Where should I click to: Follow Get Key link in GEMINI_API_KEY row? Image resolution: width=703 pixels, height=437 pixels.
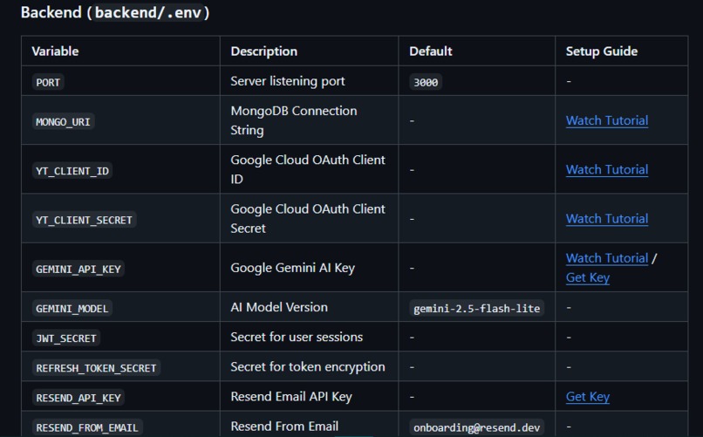click(x=587, y=278)
